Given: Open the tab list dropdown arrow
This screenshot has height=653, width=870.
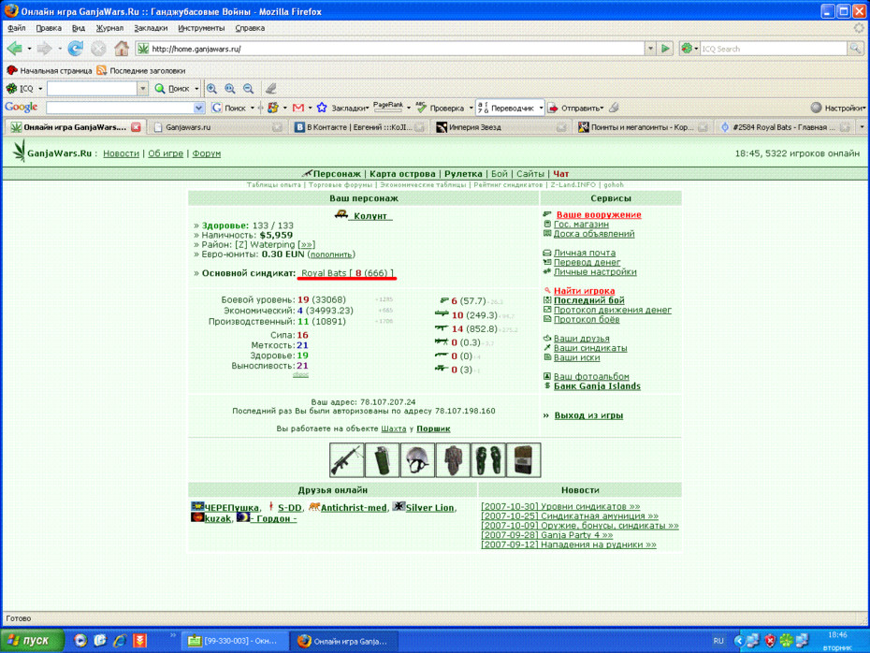Looking at the screenshot, I should (x=862, y=127).
